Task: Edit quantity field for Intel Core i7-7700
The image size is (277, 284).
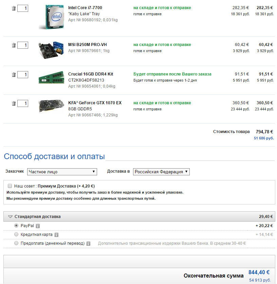Action: [23, 8]
